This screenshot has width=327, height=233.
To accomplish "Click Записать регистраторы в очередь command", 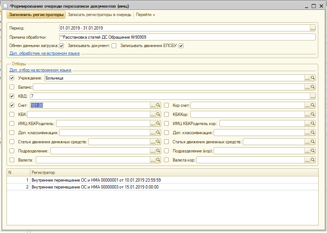I will 100,15.
